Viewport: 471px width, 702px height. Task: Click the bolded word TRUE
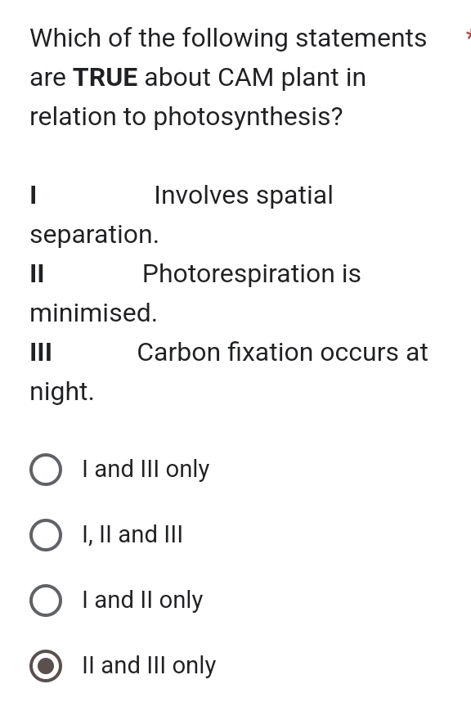(x=106, y=77)
